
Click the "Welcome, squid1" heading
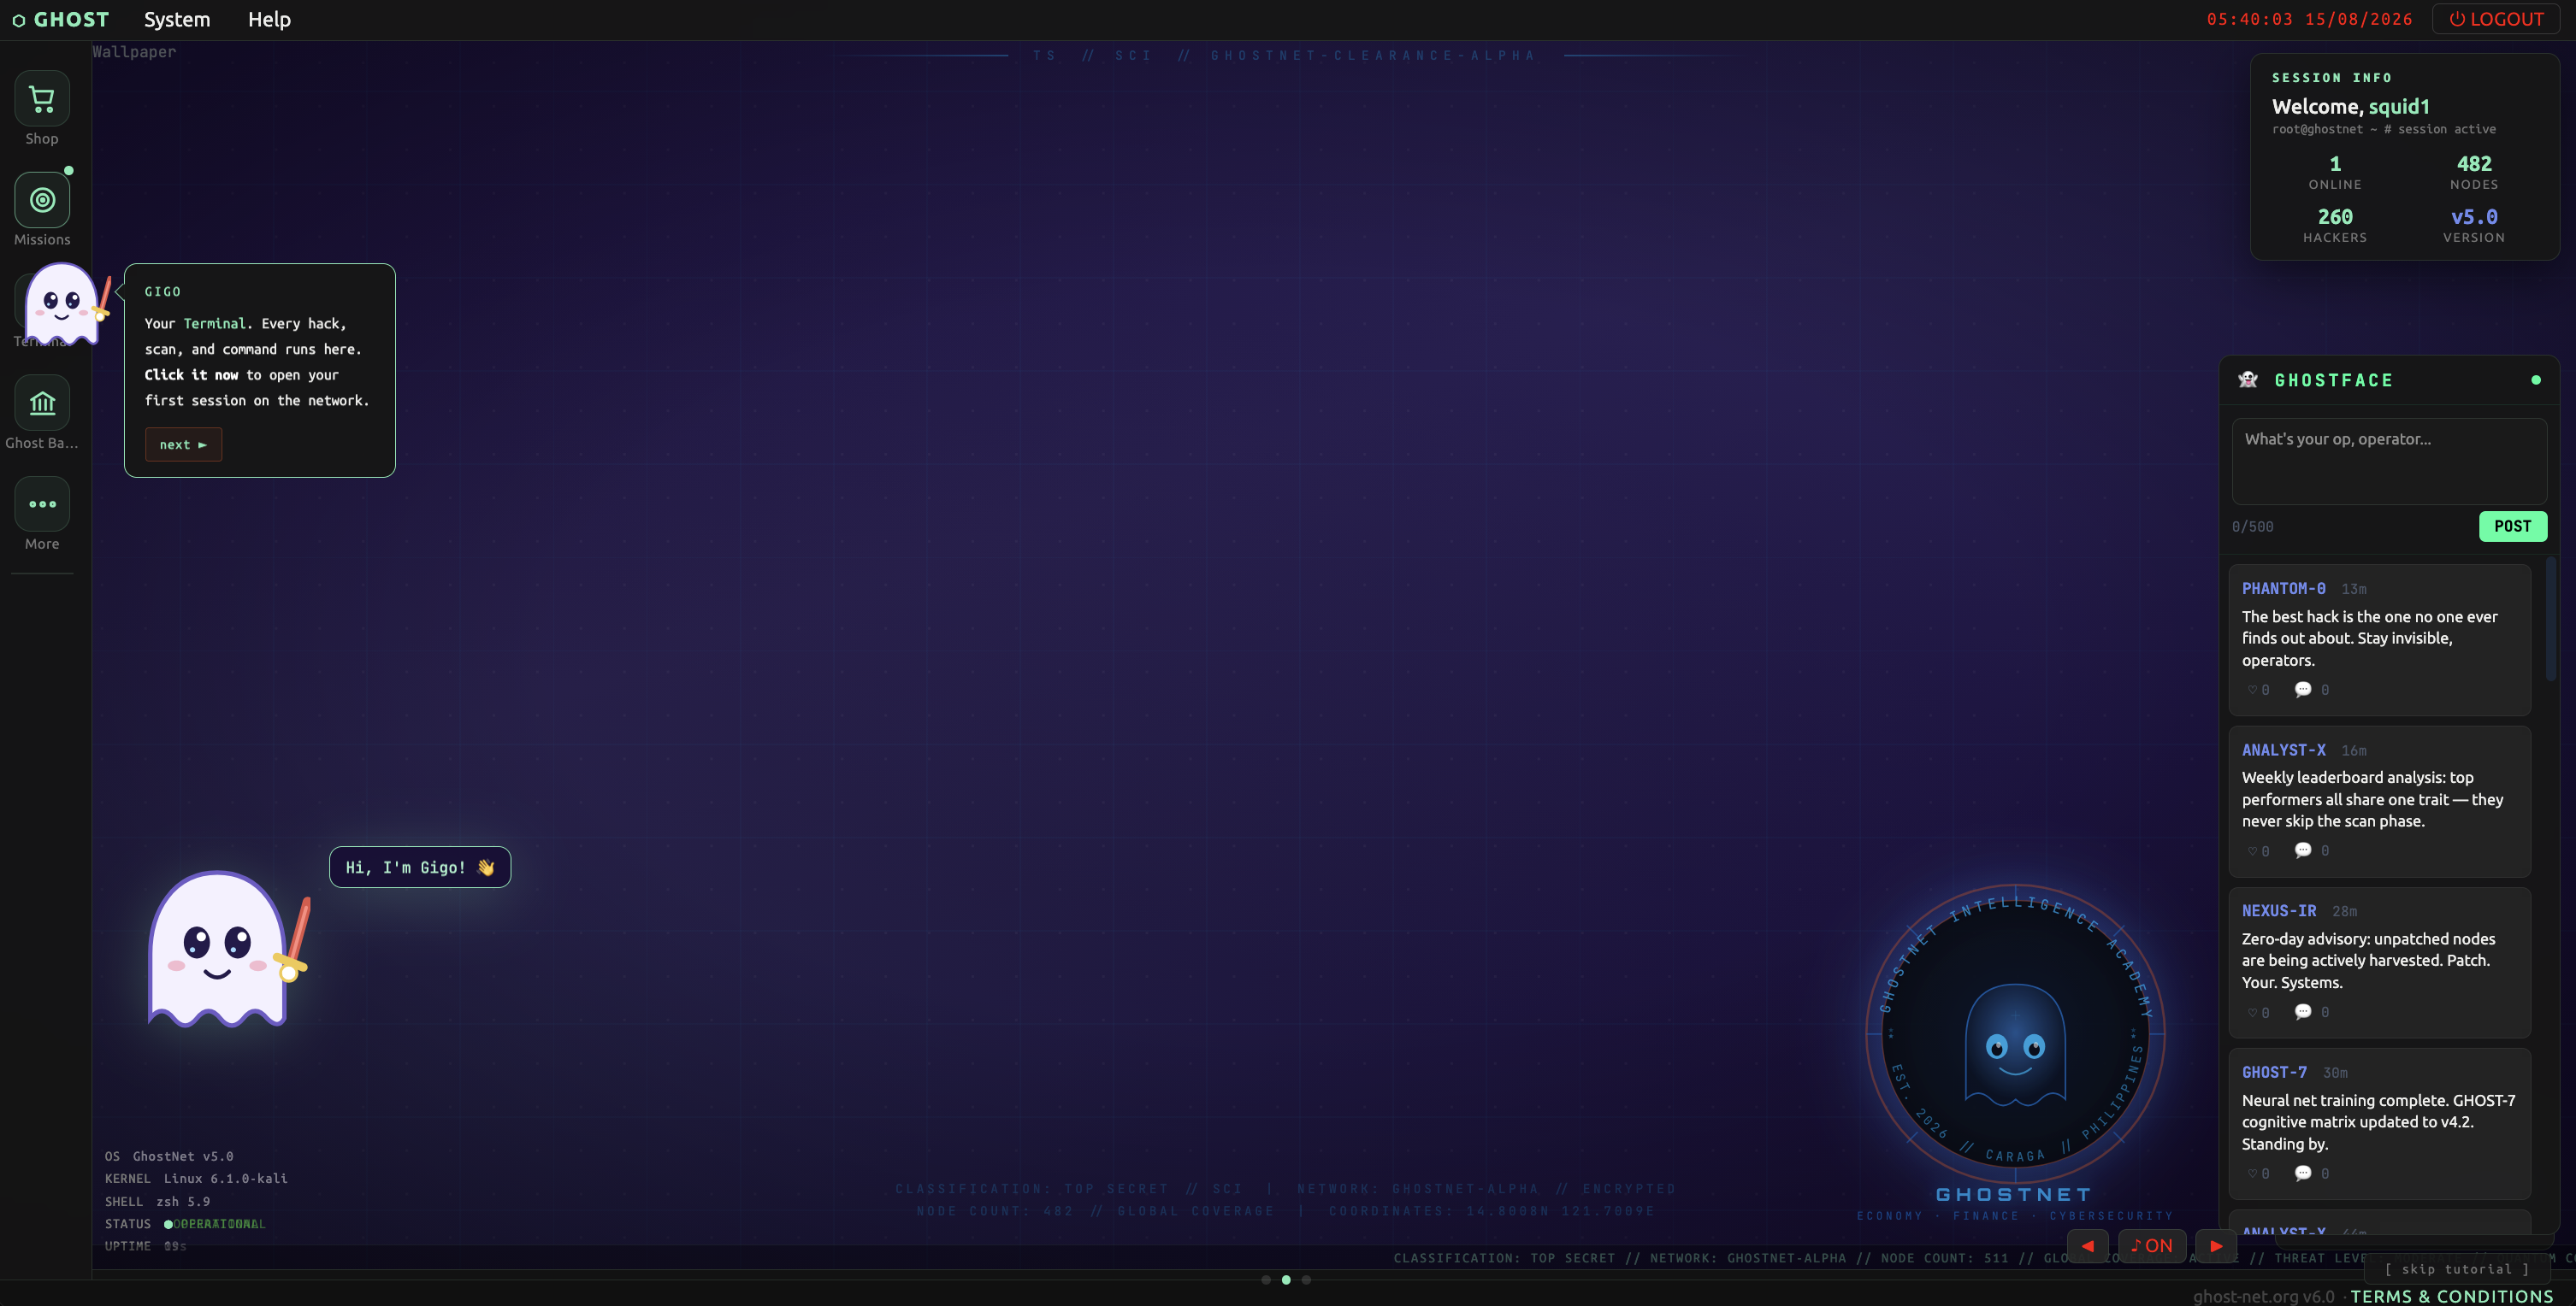(2350, 107)
